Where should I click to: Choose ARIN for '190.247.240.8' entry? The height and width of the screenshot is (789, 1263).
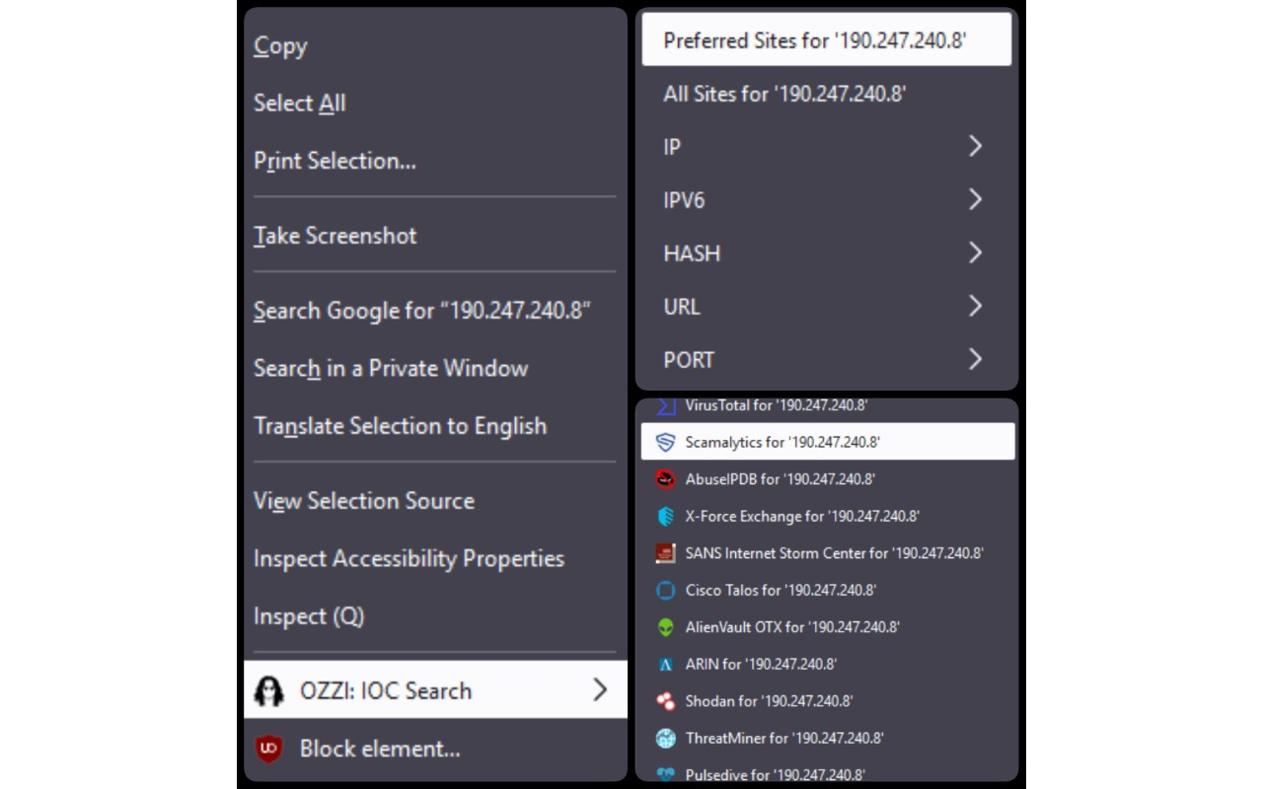[761, 664]
